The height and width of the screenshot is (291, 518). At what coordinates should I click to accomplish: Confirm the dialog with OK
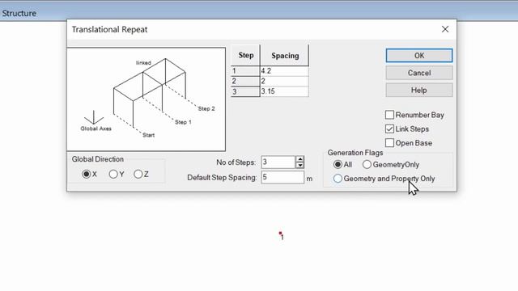pyautogui.click(x=419, y=56)
